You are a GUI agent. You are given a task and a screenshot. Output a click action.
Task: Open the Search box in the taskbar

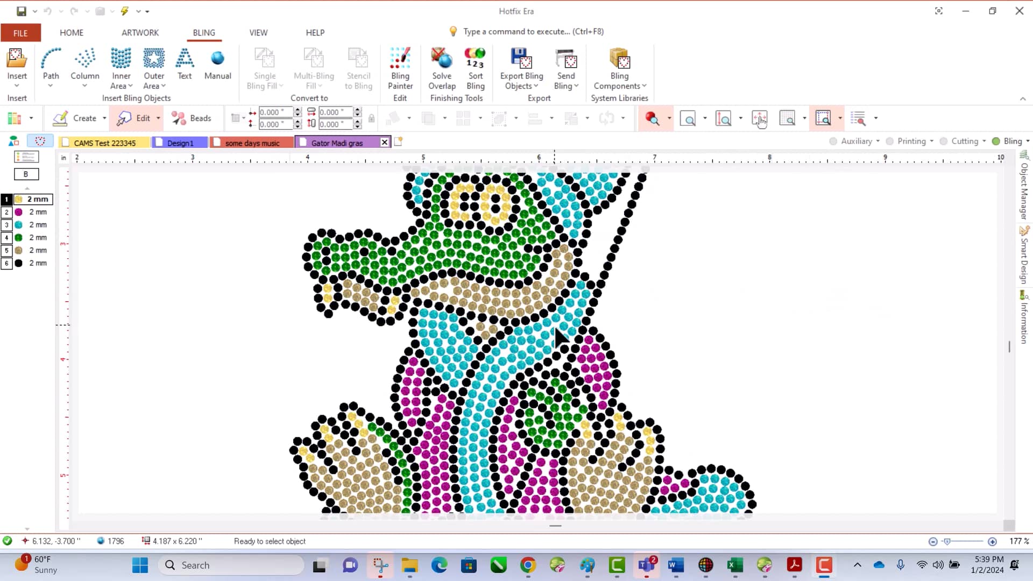click(231, 565)
